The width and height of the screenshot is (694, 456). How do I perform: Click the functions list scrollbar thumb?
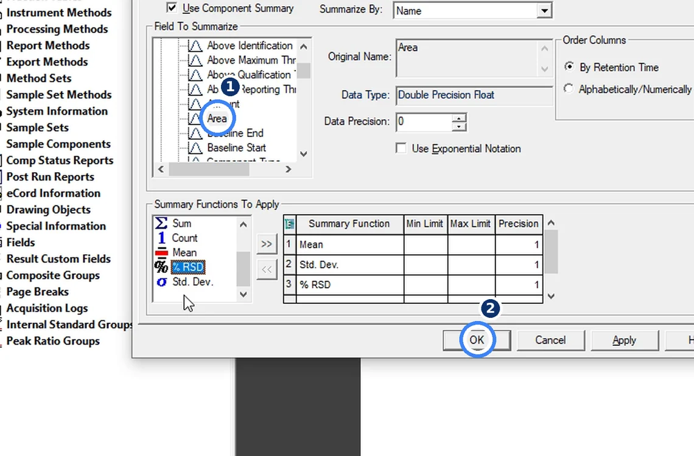[x=243, y=269]
